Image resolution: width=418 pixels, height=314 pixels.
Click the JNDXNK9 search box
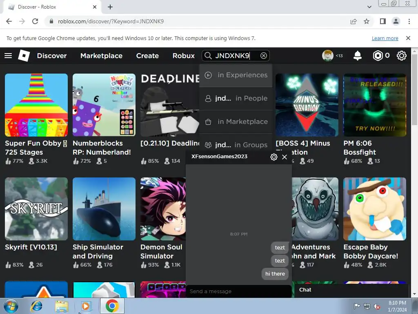[236, 56]
